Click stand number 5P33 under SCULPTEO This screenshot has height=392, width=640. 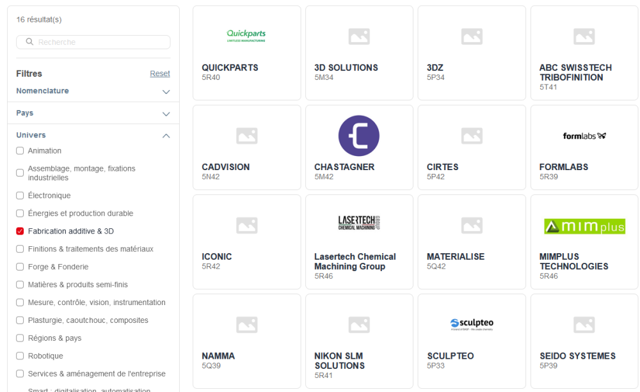[435, 366]
